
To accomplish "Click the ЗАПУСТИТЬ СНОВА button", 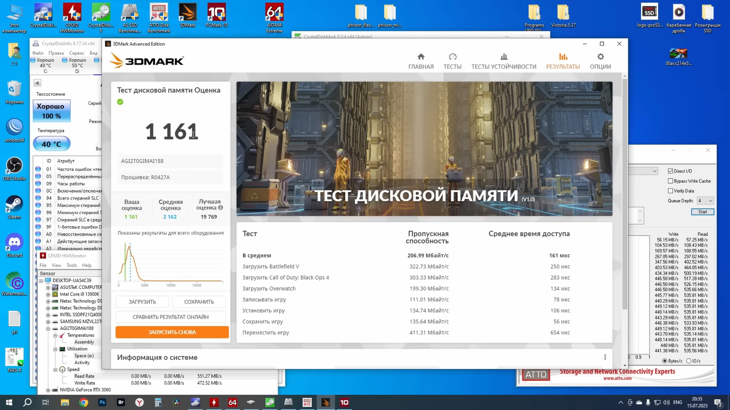I will 172,332.
